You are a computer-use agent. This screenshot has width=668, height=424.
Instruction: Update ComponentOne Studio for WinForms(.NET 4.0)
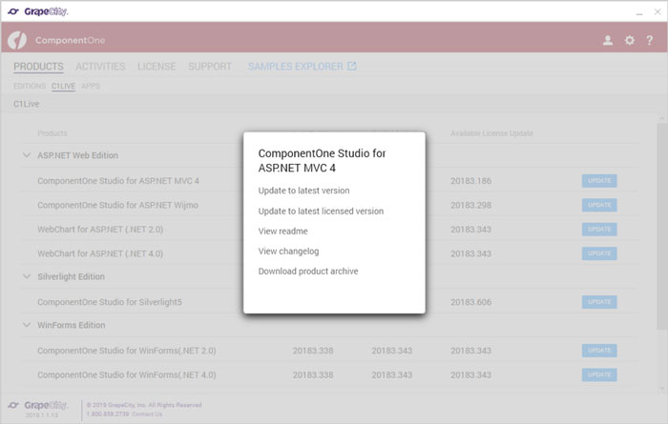(x=599, y=374)
